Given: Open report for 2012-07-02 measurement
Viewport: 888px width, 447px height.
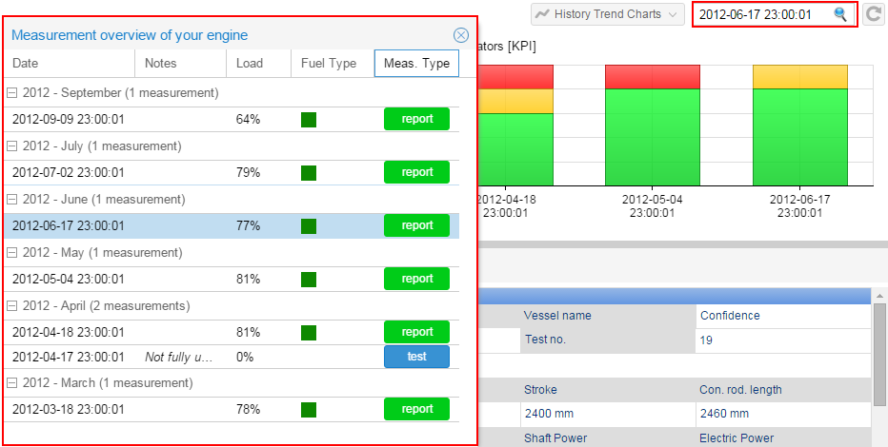Looking at the screenshot, I should point(416,172).
